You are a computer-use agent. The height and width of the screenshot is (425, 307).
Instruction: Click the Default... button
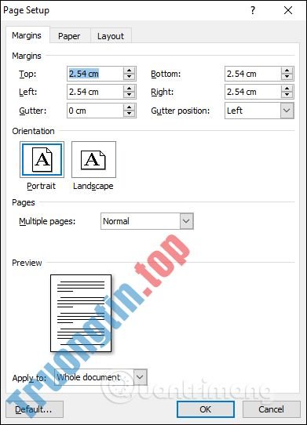(35, 409)
